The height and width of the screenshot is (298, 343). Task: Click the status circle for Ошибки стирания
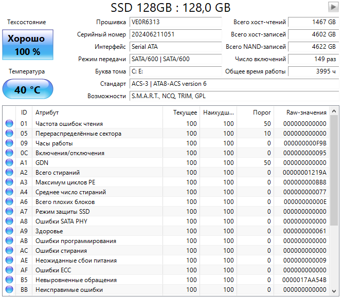click(9, 250)
